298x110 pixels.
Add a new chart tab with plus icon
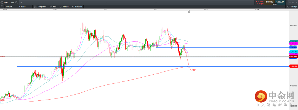(21, 2)
